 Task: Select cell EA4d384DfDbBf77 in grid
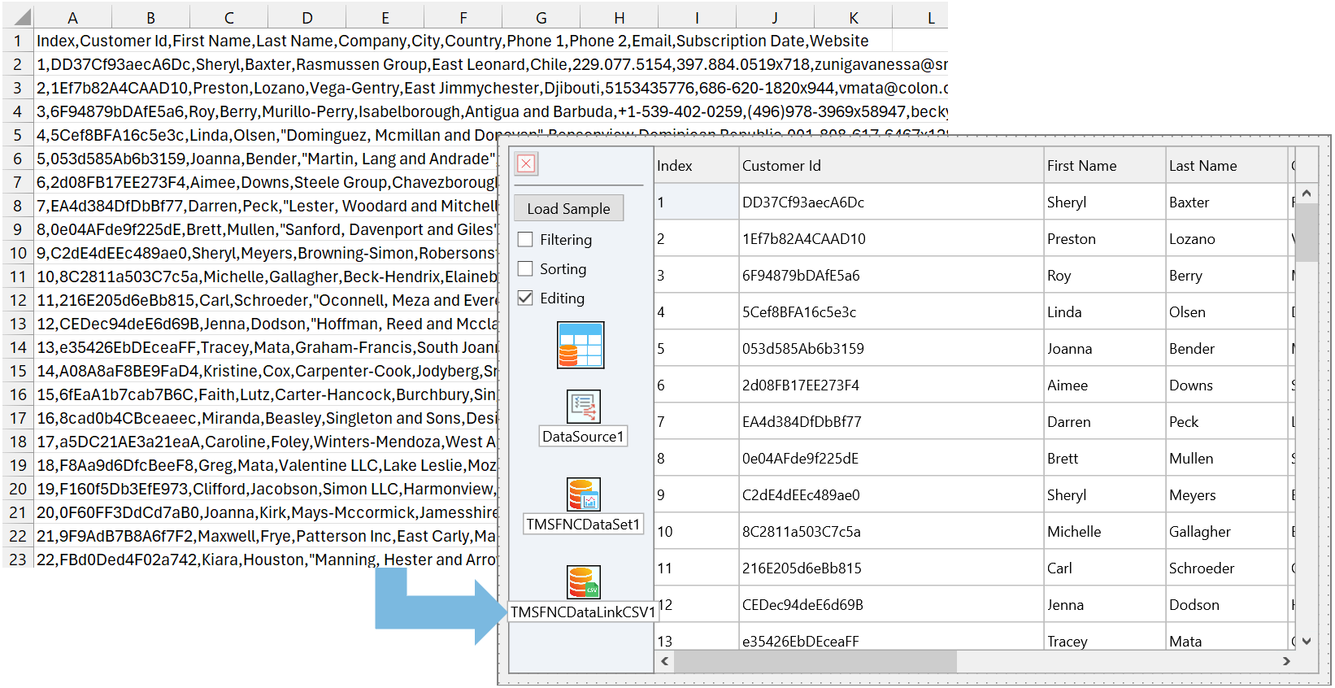891,421
